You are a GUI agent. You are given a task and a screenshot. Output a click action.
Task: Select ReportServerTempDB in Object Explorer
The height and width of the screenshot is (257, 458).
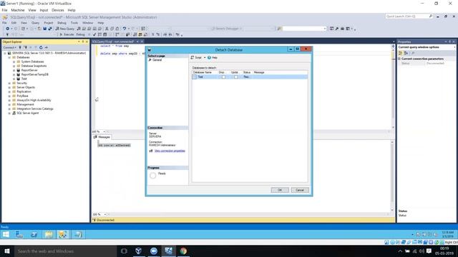point(35,74)
